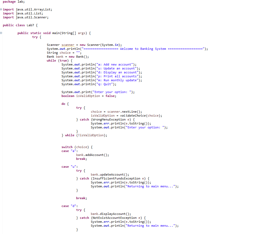This screenshot has width=256, height=234.
Task: Collapse the main method fold marker
Action: coord(1,33)
